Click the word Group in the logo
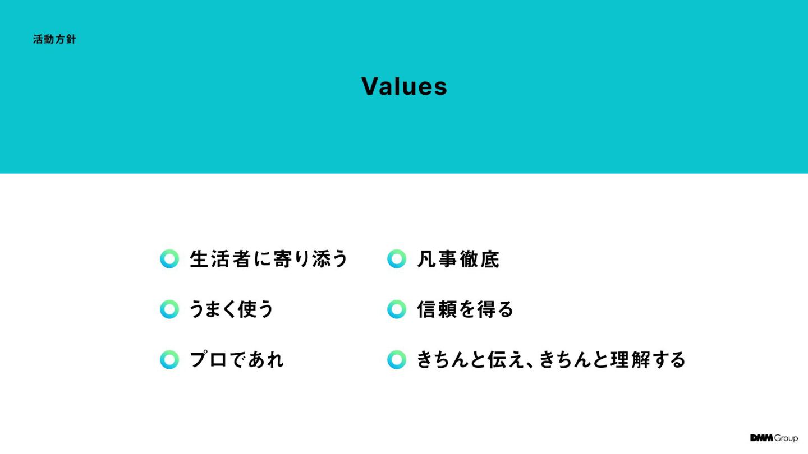This screenshot has width=808, height=454. (786, 438)
